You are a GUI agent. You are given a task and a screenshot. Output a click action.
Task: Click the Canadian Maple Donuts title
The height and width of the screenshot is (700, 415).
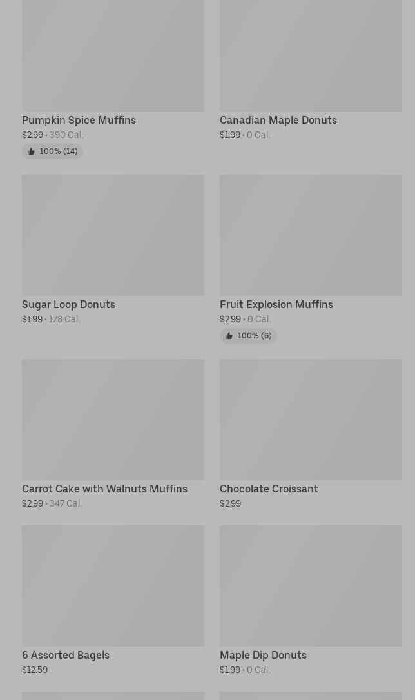[x=278, y=120]
